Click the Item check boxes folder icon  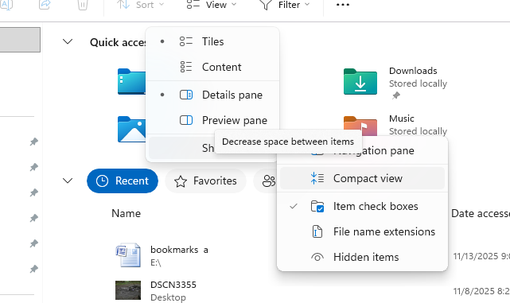[x=317, y=206]
